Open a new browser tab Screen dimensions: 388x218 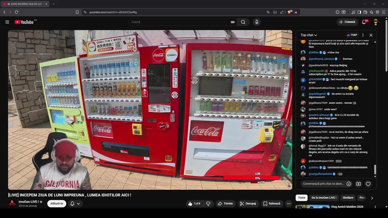(54, 4)
